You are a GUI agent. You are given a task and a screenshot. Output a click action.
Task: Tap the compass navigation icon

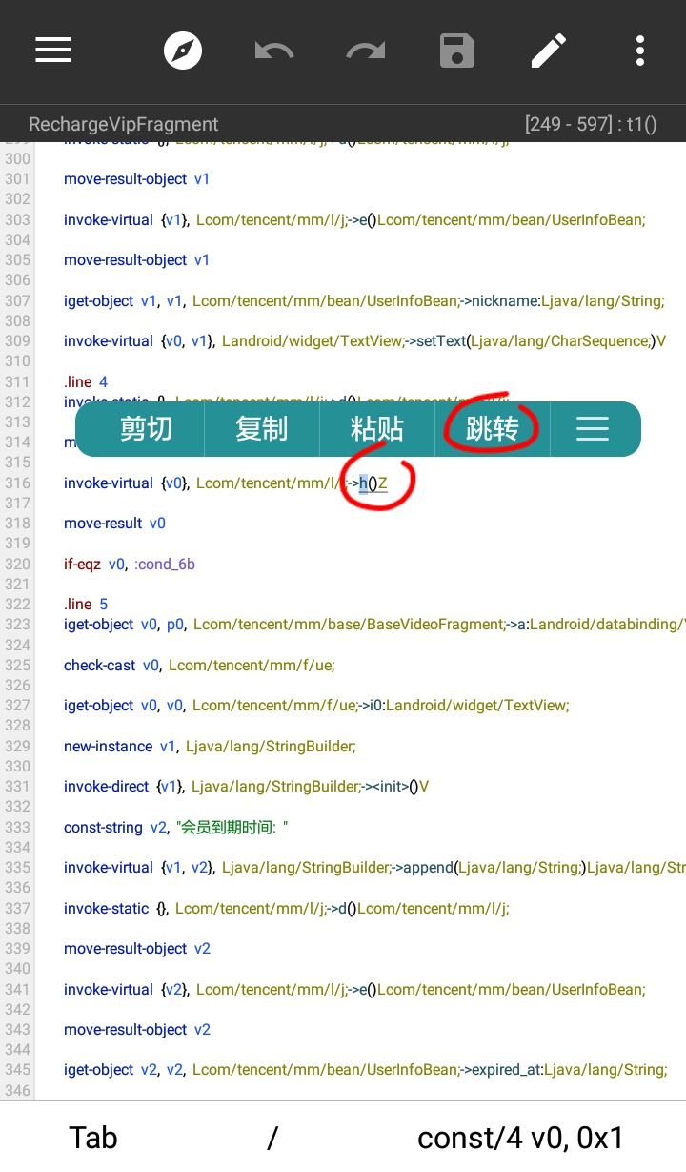click(183, 51)
